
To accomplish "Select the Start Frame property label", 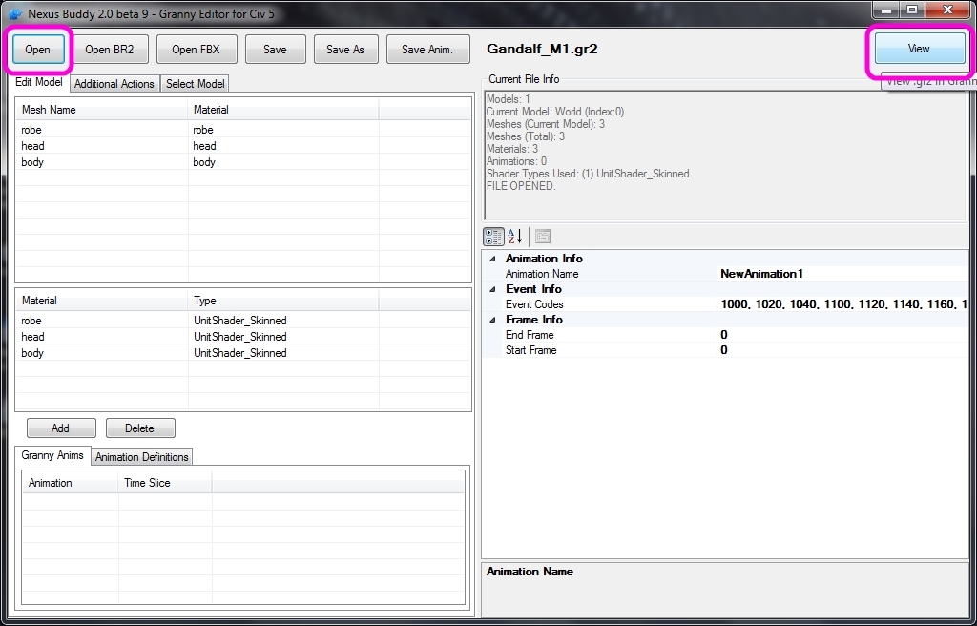I will coord(530,350).
